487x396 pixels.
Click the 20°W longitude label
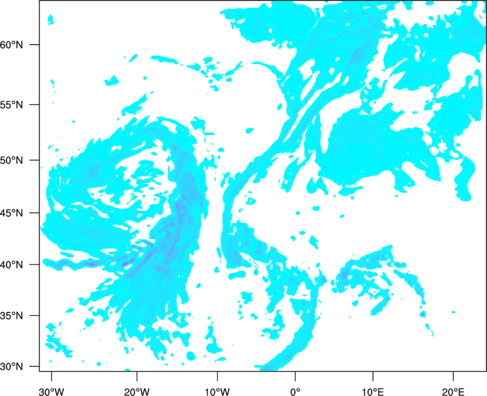pyautogui.click(x=137, y=392)
